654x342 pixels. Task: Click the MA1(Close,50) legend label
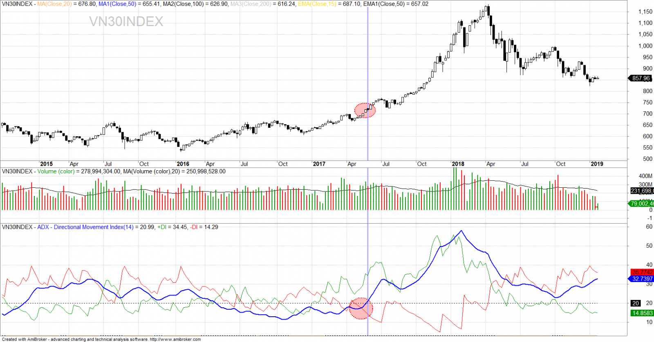coord(117,4)
